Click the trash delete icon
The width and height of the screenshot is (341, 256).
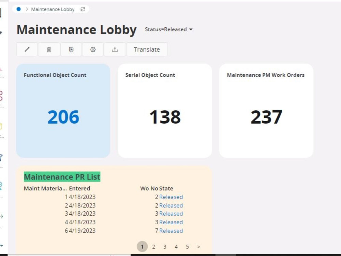point(49,49)
